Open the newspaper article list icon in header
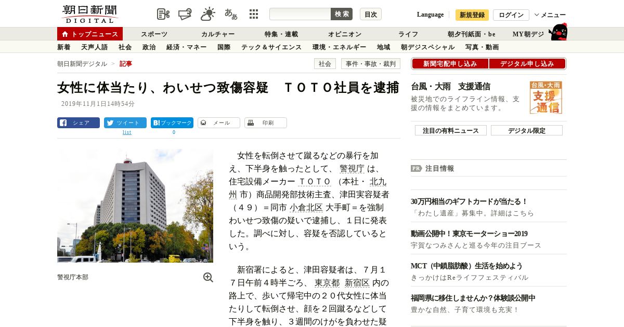 point(163,14)
